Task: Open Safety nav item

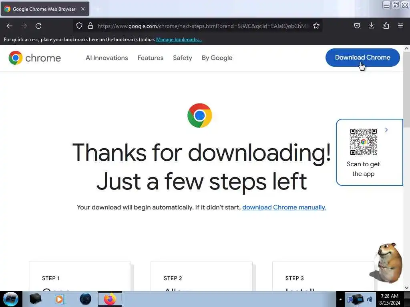Action: 183,58
